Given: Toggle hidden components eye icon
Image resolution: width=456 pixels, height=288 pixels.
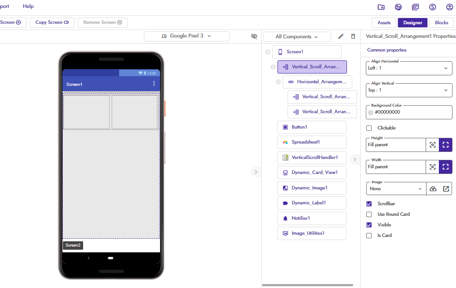Looking at the screenshot, I should (254, 37).
